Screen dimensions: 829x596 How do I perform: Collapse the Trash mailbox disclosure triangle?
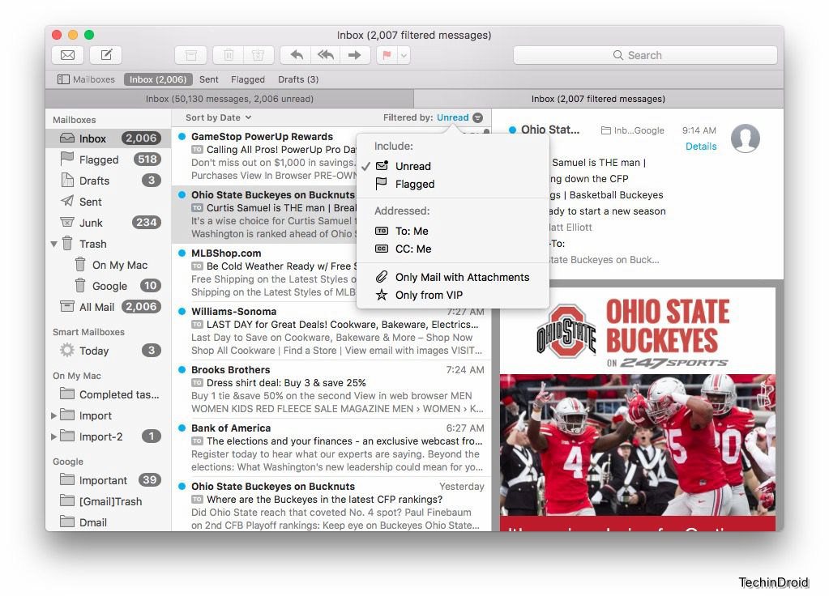(54, 244)
